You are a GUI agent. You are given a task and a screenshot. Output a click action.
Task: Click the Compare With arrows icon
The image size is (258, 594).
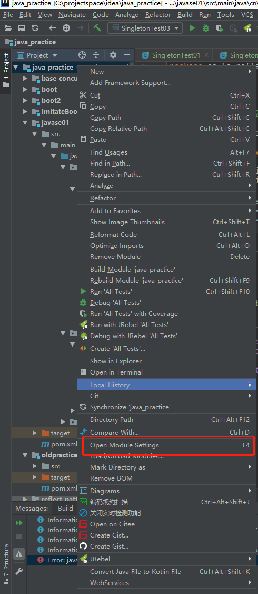84,432
